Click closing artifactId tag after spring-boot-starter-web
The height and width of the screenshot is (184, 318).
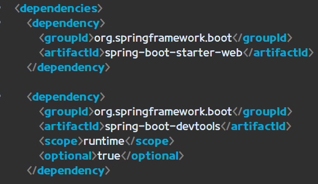click(278, 53)
